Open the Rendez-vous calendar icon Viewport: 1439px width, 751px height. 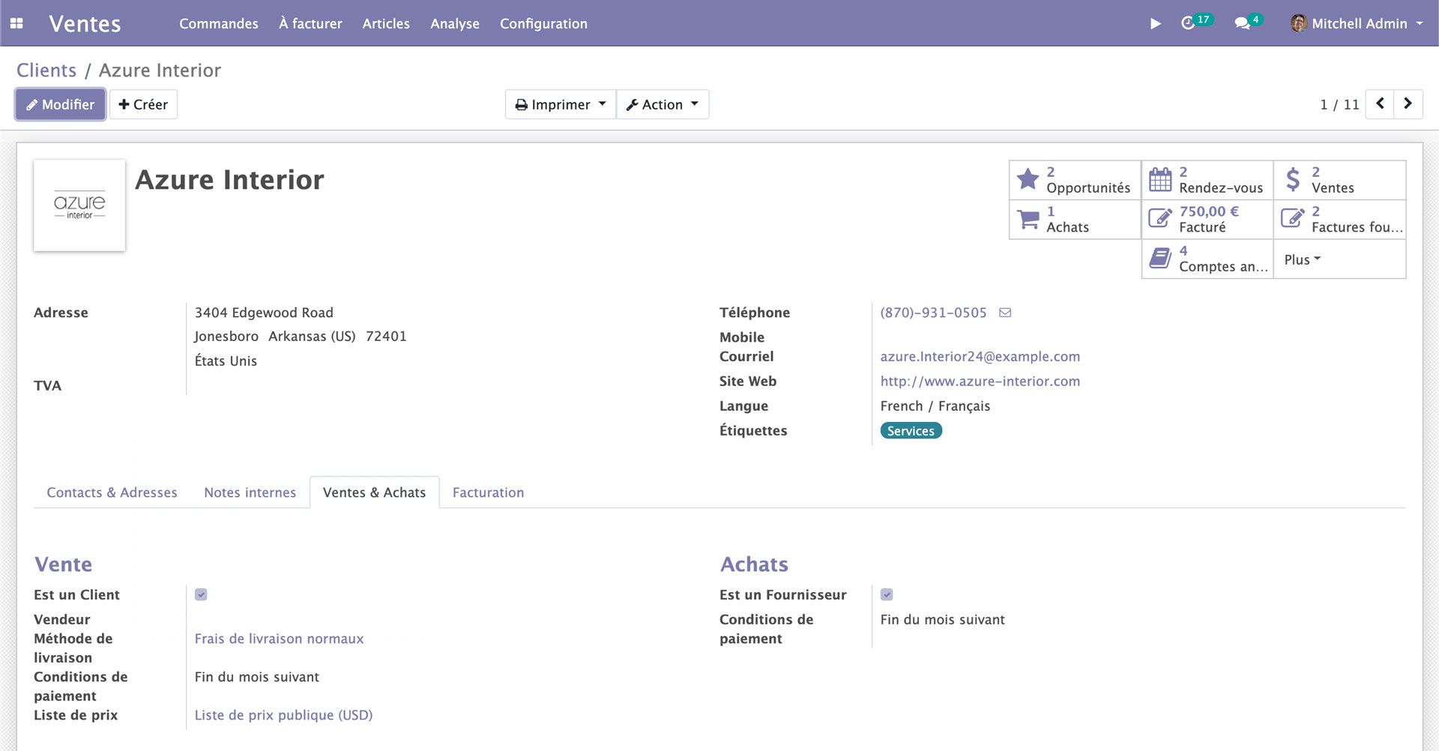1160,179
